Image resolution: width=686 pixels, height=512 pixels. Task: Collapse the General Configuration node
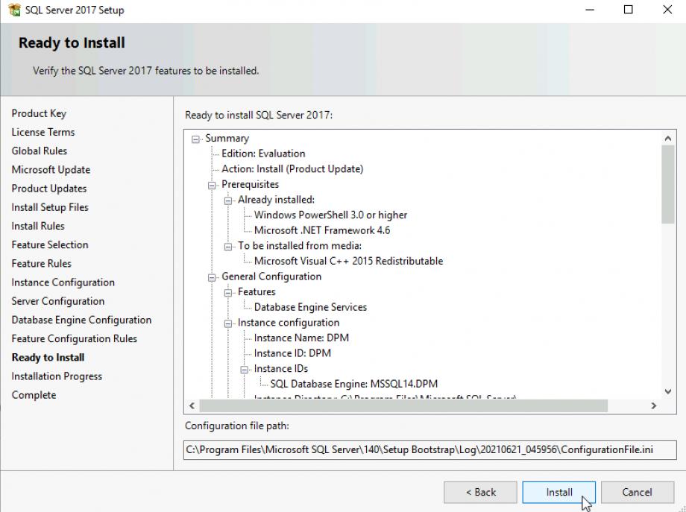point(213,276)
